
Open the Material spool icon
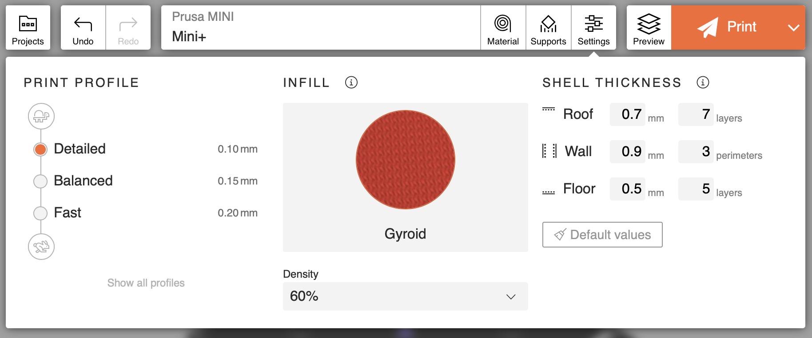(x=503, y=24)
